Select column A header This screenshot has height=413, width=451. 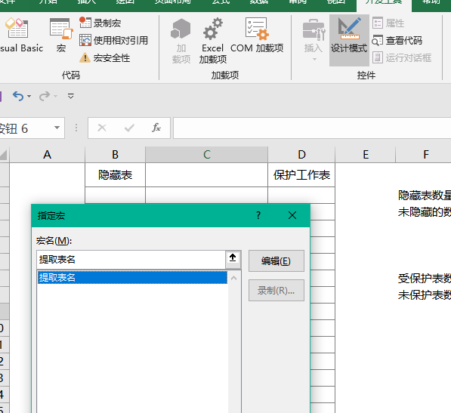tap(47, 155)
